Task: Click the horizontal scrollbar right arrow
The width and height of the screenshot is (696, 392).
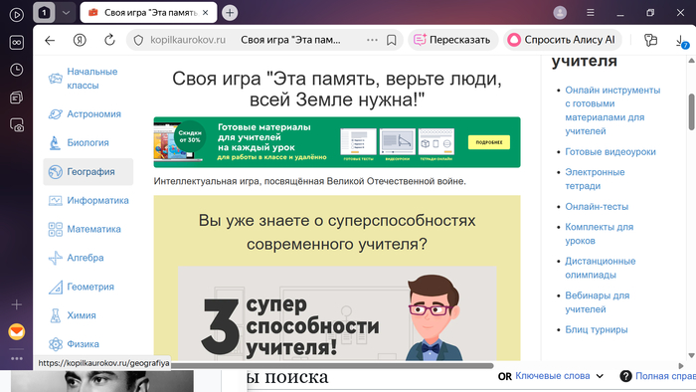Action: click(x=681, y=366)
